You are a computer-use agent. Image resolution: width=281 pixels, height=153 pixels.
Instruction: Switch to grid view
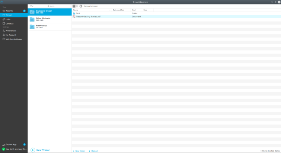77,6
